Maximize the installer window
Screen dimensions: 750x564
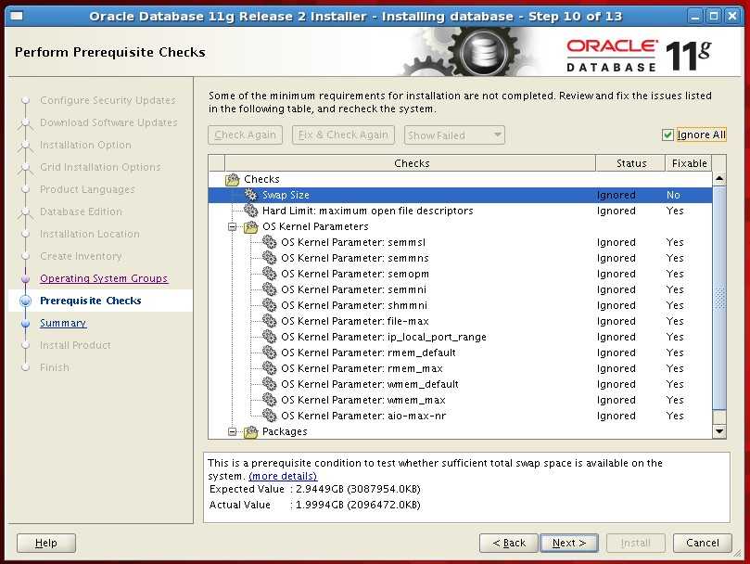click(714, 17)
